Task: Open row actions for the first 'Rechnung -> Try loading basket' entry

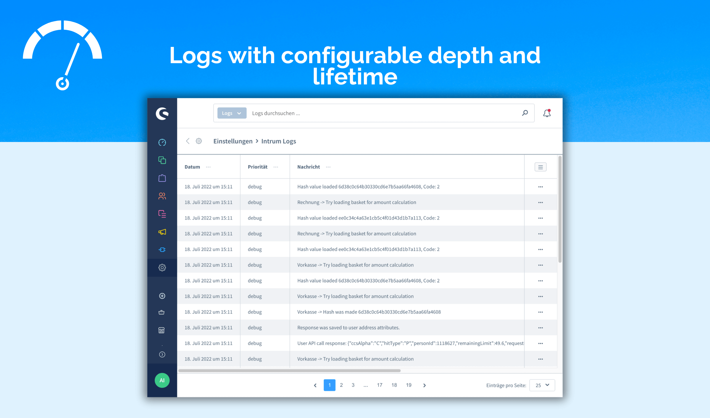Action: coord(540,203)
